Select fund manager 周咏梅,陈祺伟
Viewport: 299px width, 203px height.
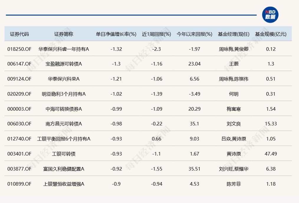pos(234,79)
